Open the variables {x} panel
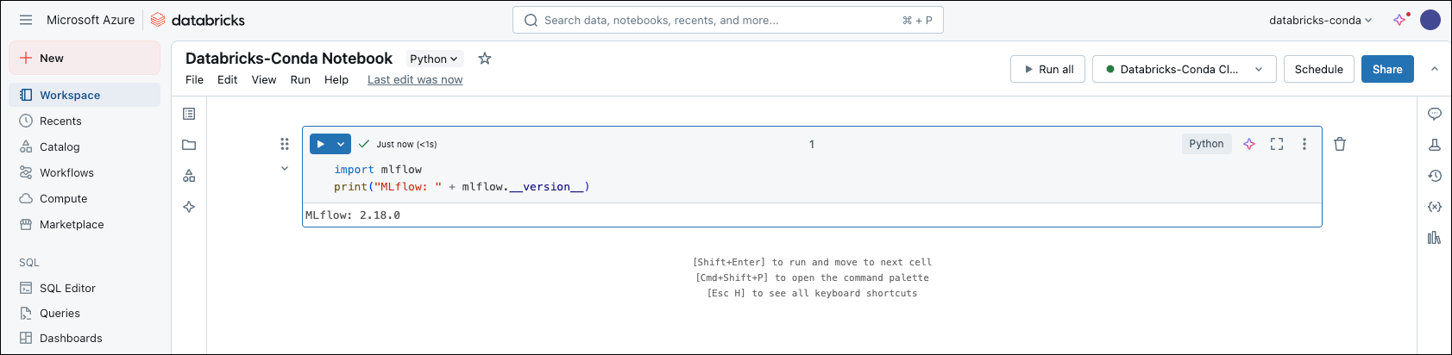Viewport: 1452px width, 355px height. pos(1435,207)
